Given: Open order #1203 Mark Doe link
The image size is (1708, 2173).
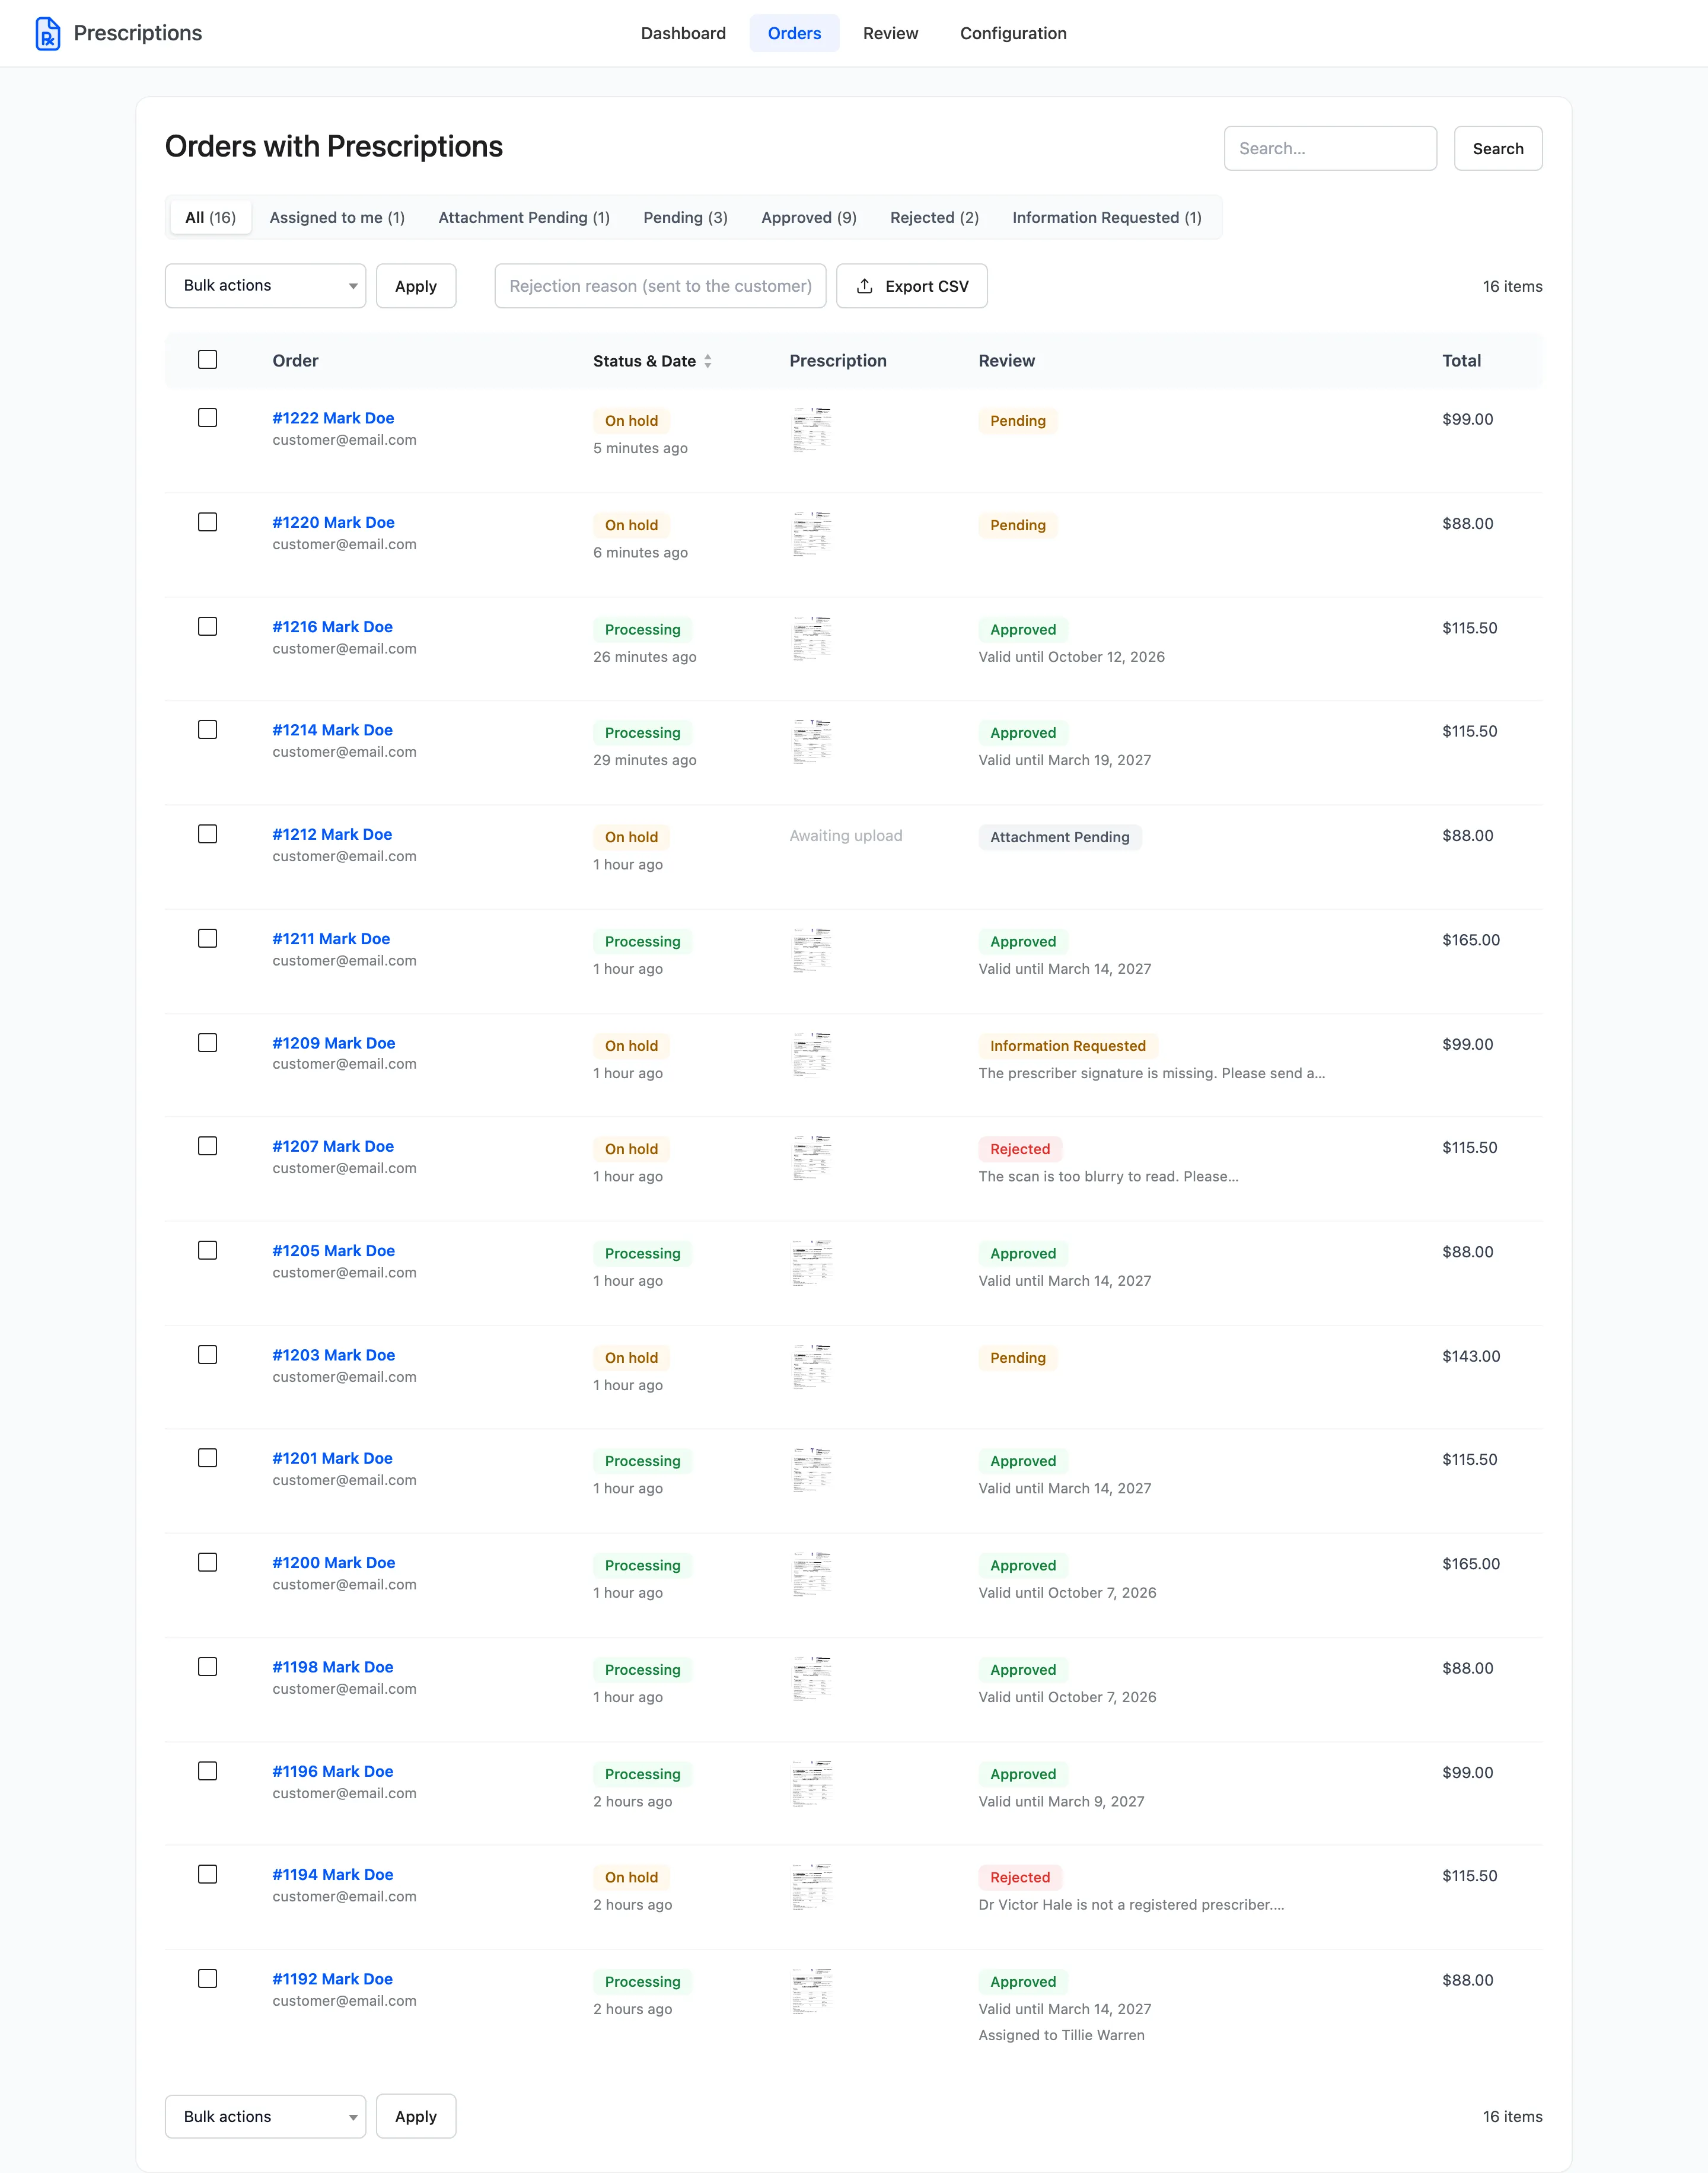Looking at the screenshot, I should coord(333,1354).
